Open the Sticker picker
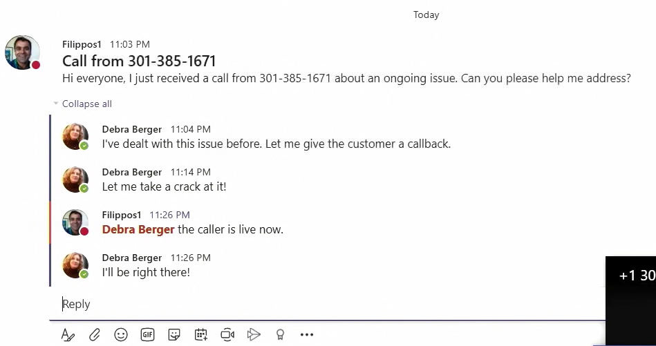The image size is (656, 346). pyautogui.click(x=174, y=335)
